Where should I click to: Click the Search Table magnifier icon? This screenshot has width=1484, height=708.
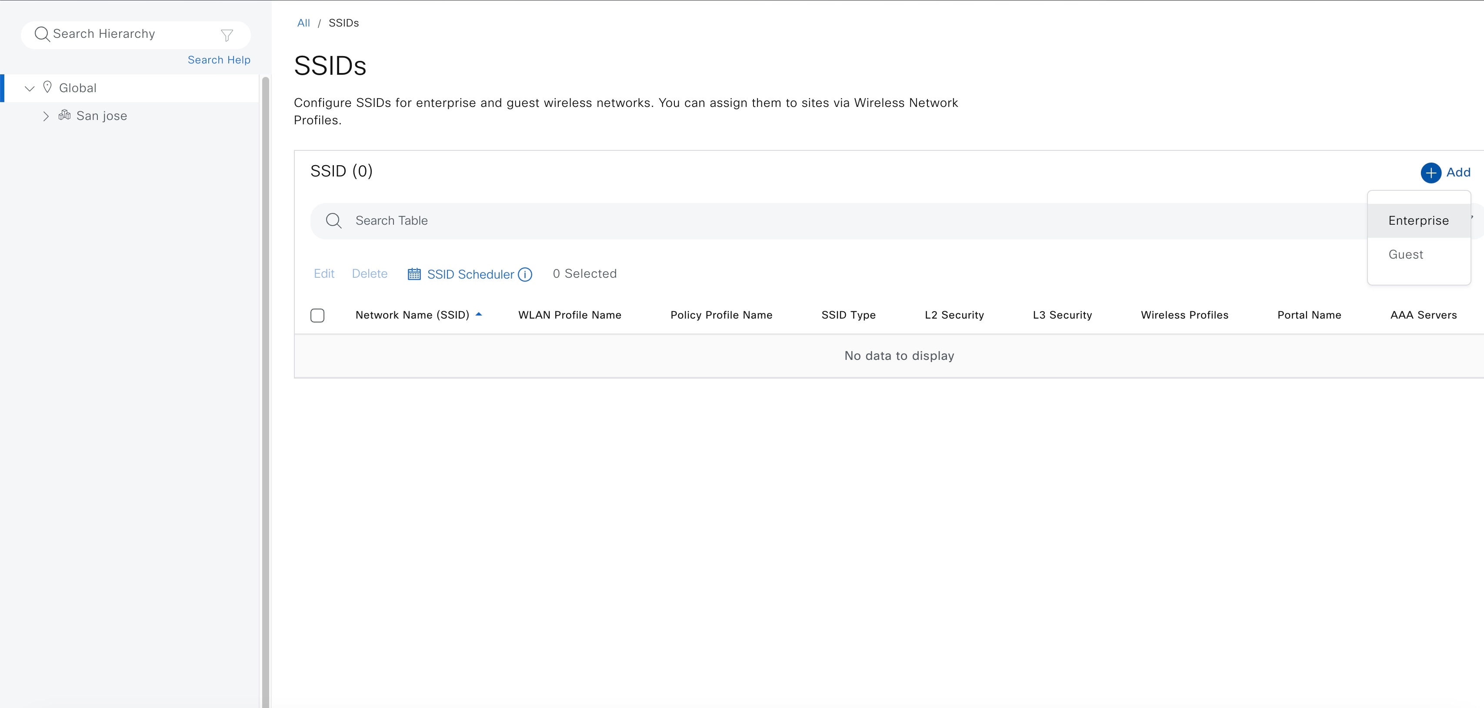tap(333, 220)
